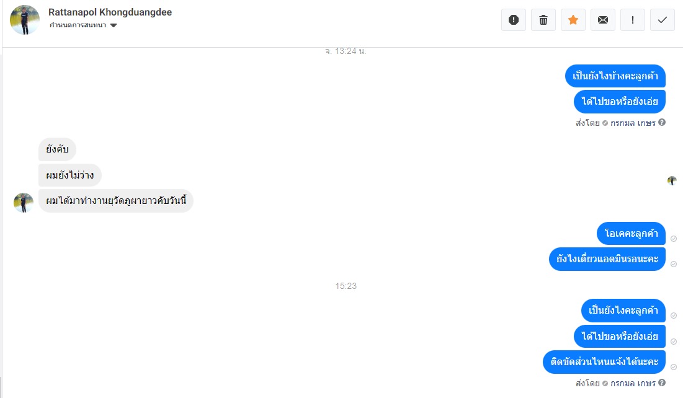Select the ยังไงเดี๋ยวแอดมินรอนะคะ message bubble
This screenshot has height=398, width=683.
pyautogui.click(x=607, y=259)
